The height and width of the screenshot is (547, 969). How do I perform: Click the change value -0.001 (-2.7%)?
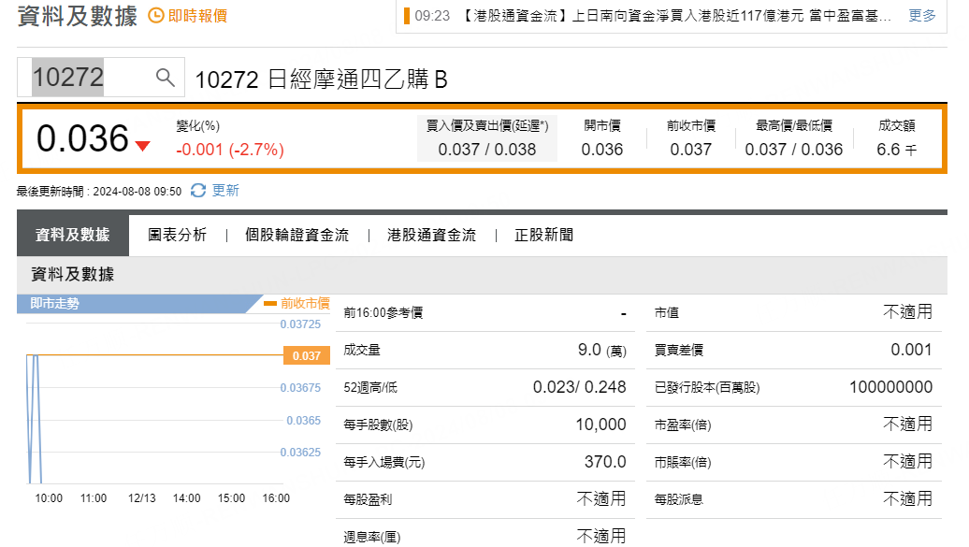(x=230, y=150)
